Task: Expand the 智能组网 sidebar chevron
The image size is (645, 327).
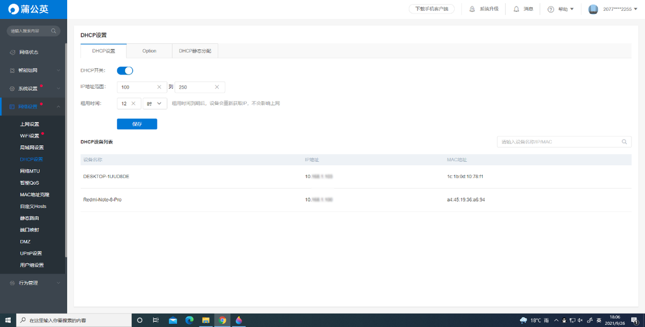Action: pos(58,70)
